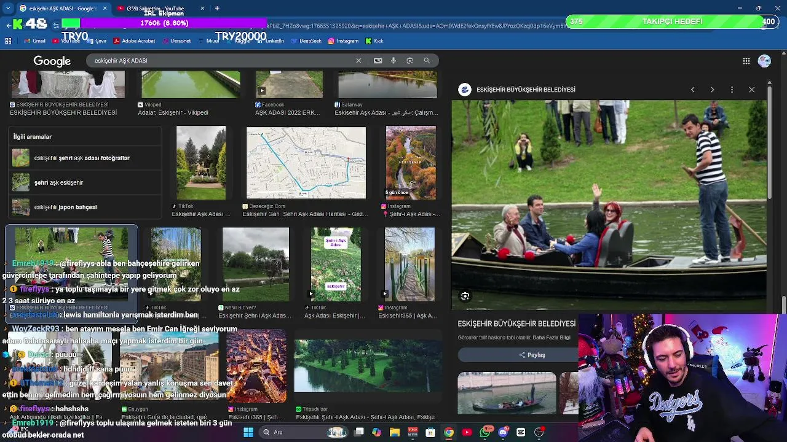Open the Vikipedi green pond thumbnail

[x=191, y=85]
